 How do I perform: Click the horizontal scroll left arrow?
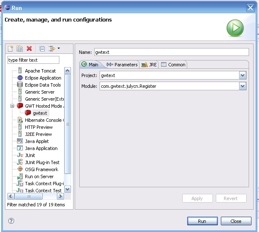(x=11, y=196)
